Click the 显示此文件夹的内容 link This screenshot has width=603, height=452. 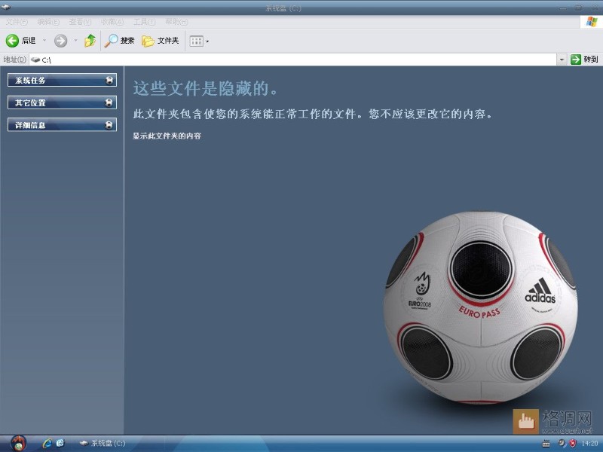click(x=167, y=136)
